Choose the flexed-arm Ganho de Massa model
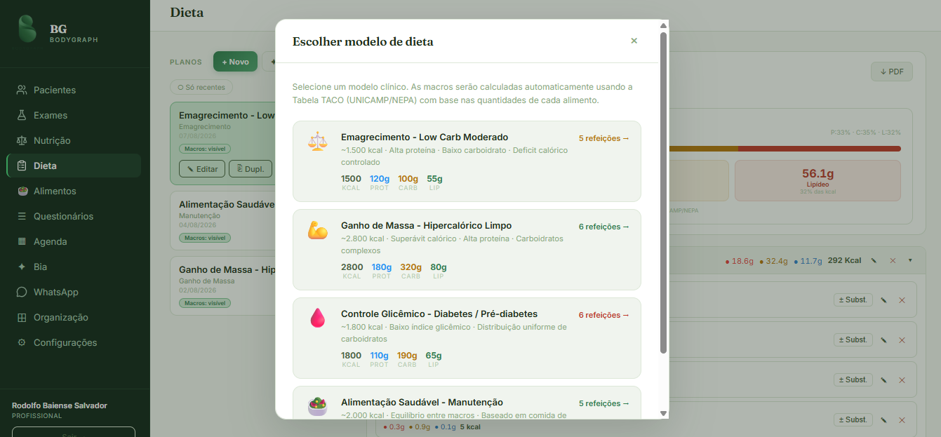This screenshot has width=941, height=437. pos(467,250)
